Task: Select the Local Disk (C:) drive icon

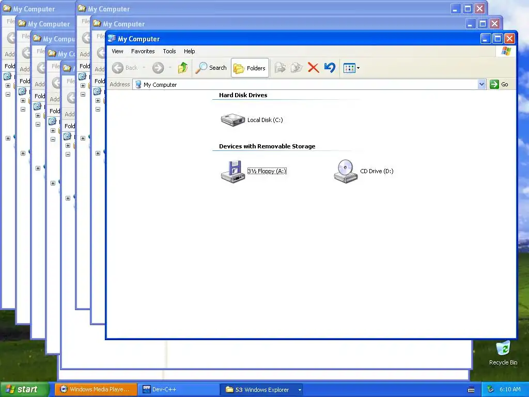Action: point(233,120)
